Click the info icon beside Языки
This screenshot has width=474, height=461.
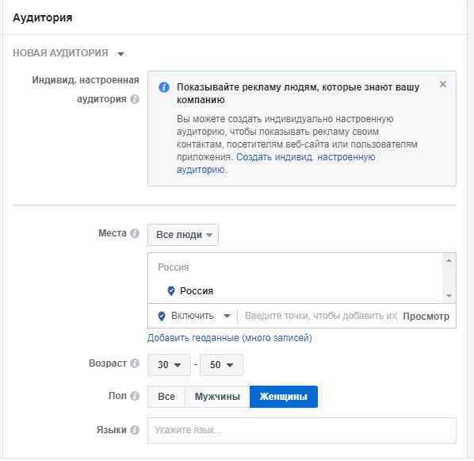(x=135, y=430)
